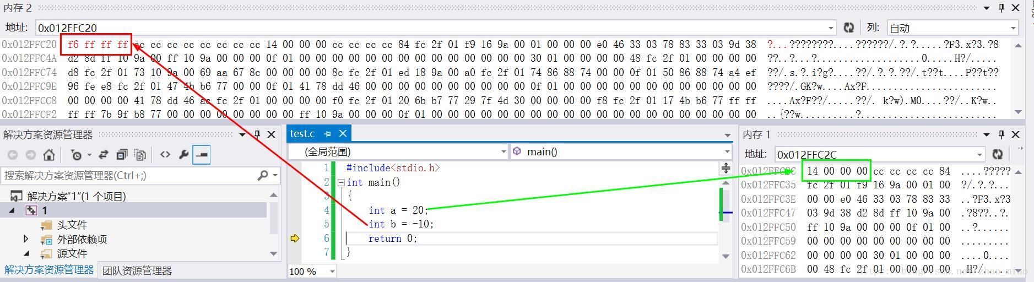Toggle the Preview Selected Items button
This screenshot has height=282, width=1034.
[x=202, y=155]
